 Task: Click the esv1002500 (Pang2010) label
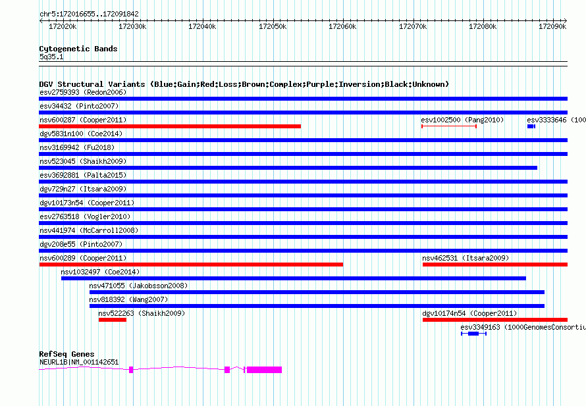click(462, 120)
